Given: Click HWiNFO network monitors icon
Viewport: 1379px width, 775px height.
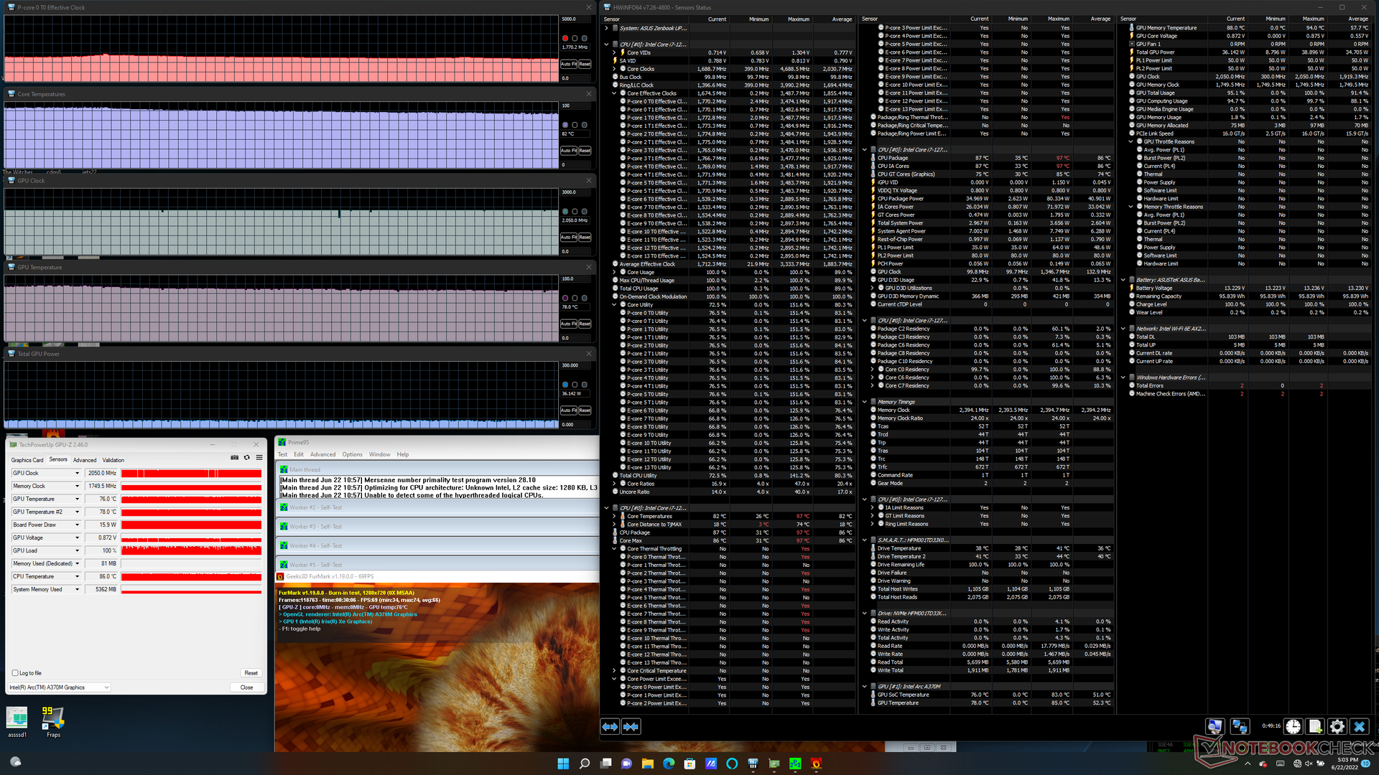Looking at the screenshot, I should pos(1240,726).
